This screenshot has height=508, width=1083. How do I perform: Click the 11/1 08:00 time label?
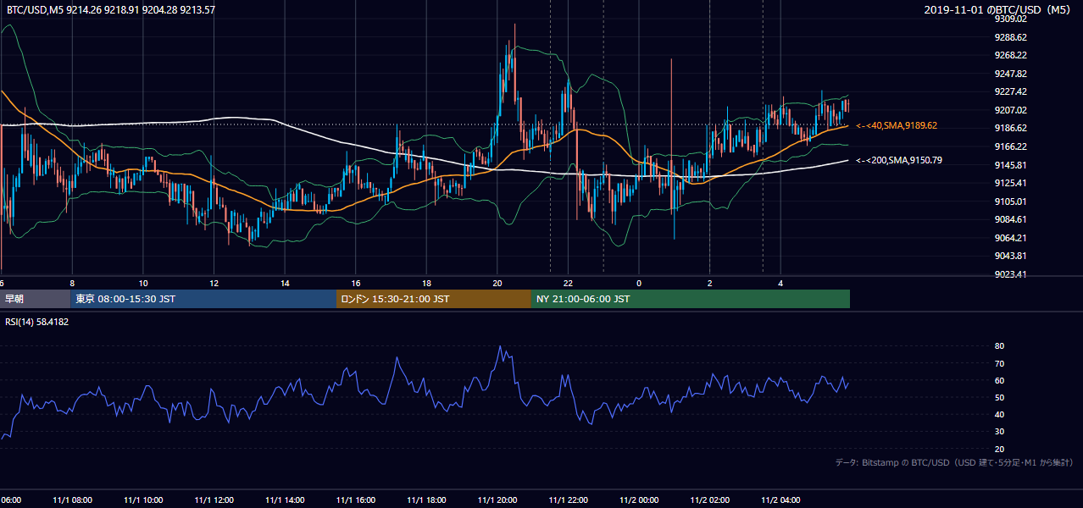point(72,500)
